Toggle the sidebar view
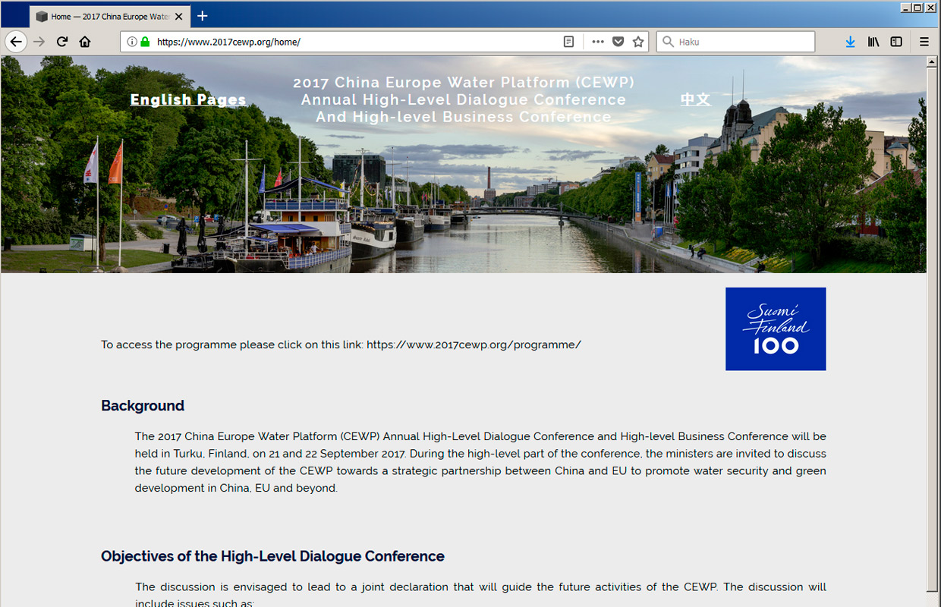This screenshot has width=941, height=607. click(896, 42)
